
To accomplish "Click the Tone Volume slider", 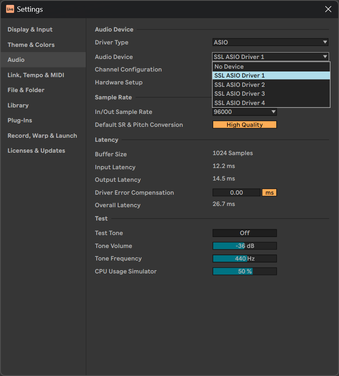I will 245,246.
